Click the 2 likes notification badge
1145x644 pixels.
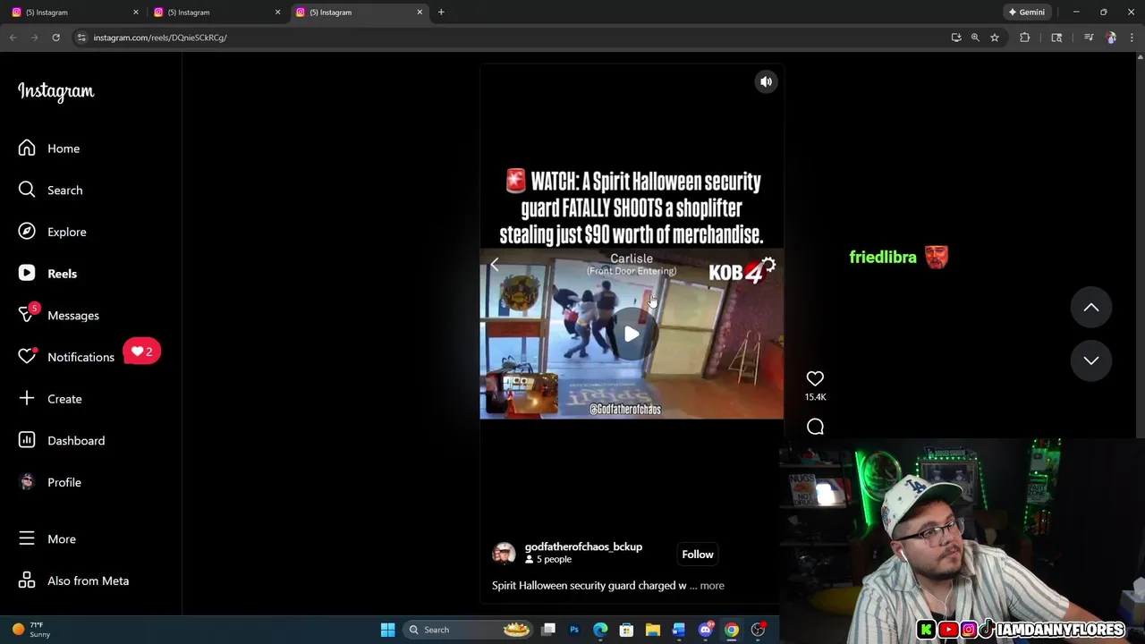142,352
